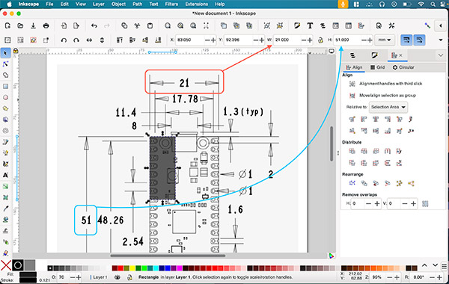Click the Remove overlaps apply icon

[x=425, y=203]
